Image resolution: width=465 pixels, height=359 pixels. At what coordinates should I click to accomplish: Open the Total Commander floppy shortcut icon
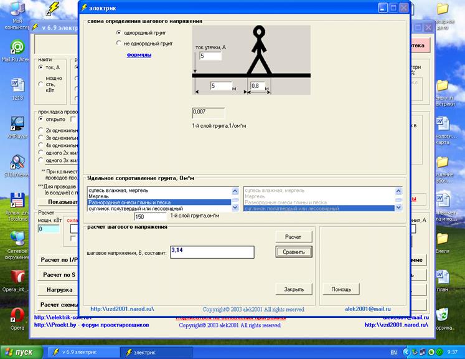pos(17,199)
